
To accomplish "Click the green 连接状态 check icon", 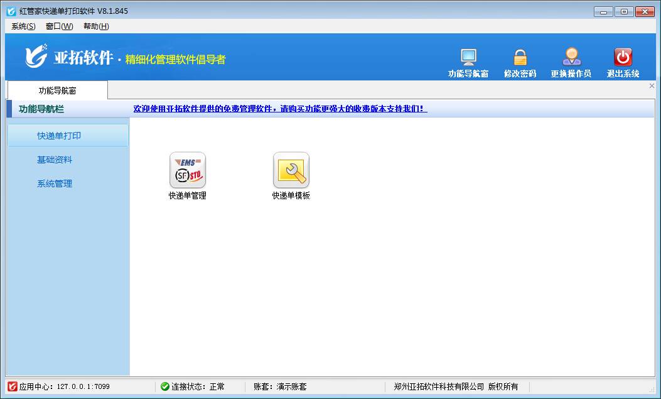I will pos(165,386).
